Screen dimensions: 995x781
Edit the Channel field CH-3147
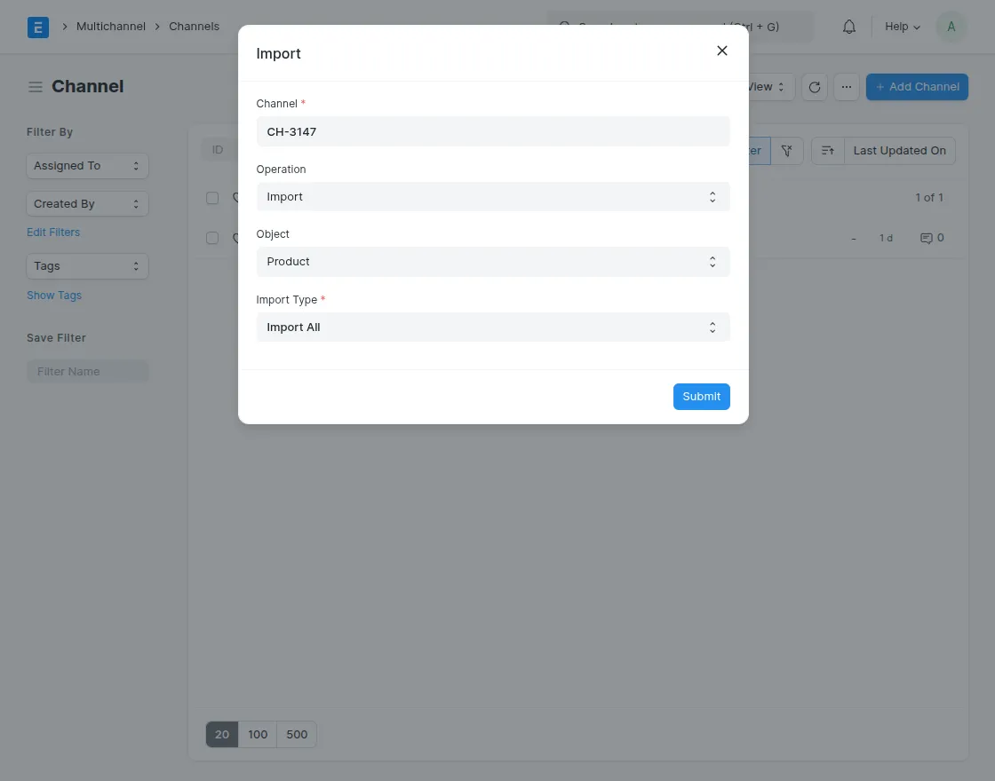click(492, 131)
